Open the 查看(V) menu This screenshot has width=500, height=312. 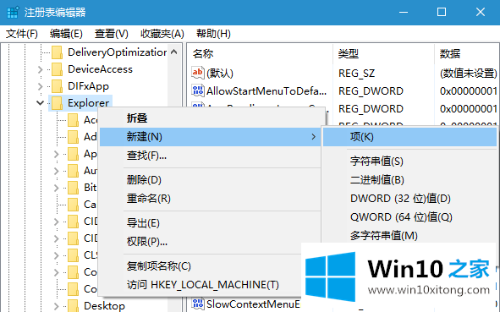point(112,34)
